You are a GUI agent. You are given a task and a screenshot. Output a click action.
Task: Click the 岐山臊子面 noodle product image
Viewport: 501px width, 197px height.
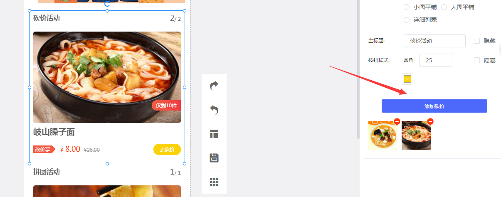pyautogui.click(x=107, y=77)
